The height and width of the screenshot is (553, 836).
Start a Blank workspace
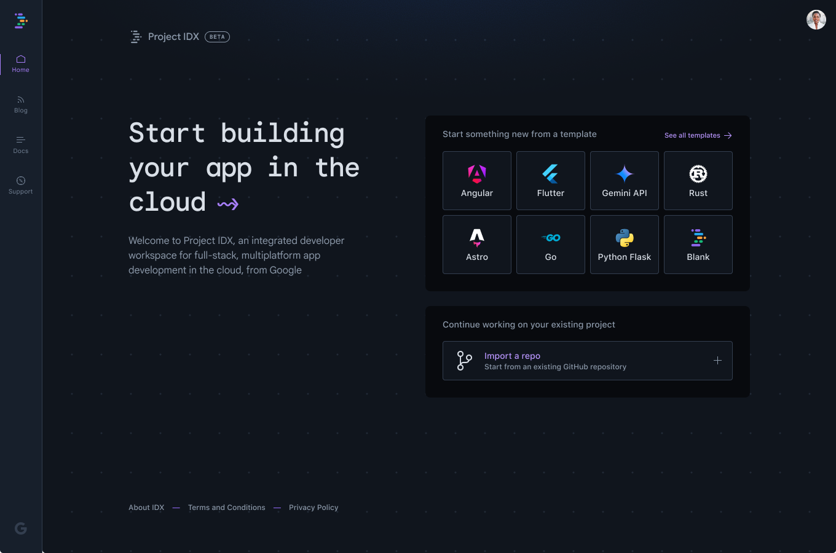click(x=698, y=244)
